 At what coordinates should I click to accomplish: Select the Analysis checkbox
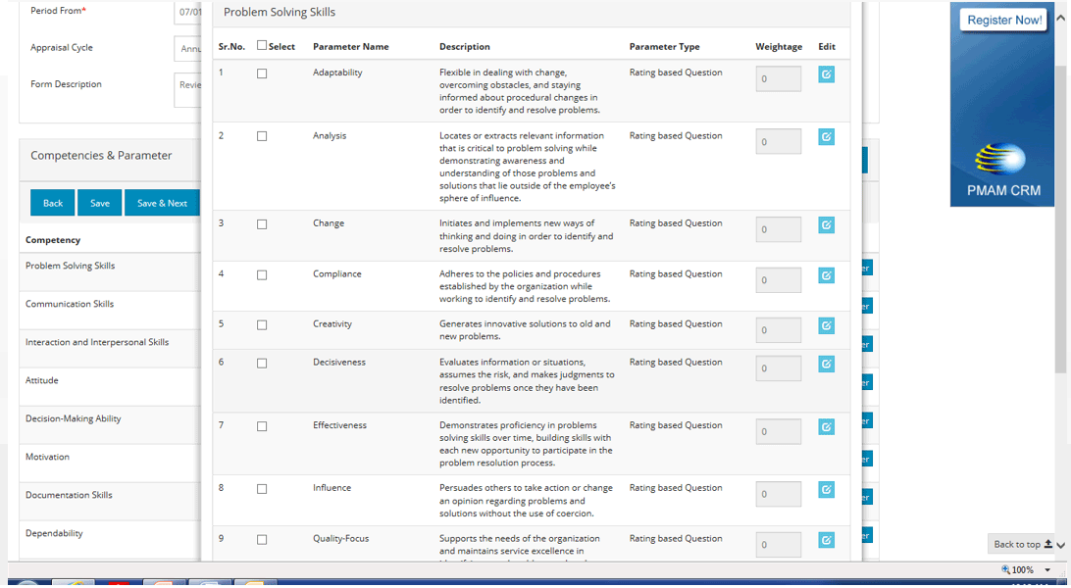point(262,136)
